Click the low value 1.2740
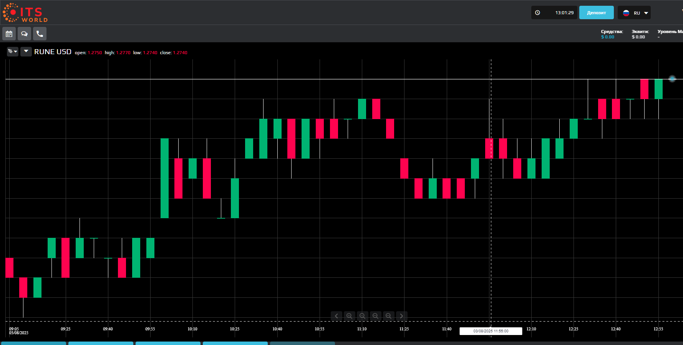 point(150,53)
